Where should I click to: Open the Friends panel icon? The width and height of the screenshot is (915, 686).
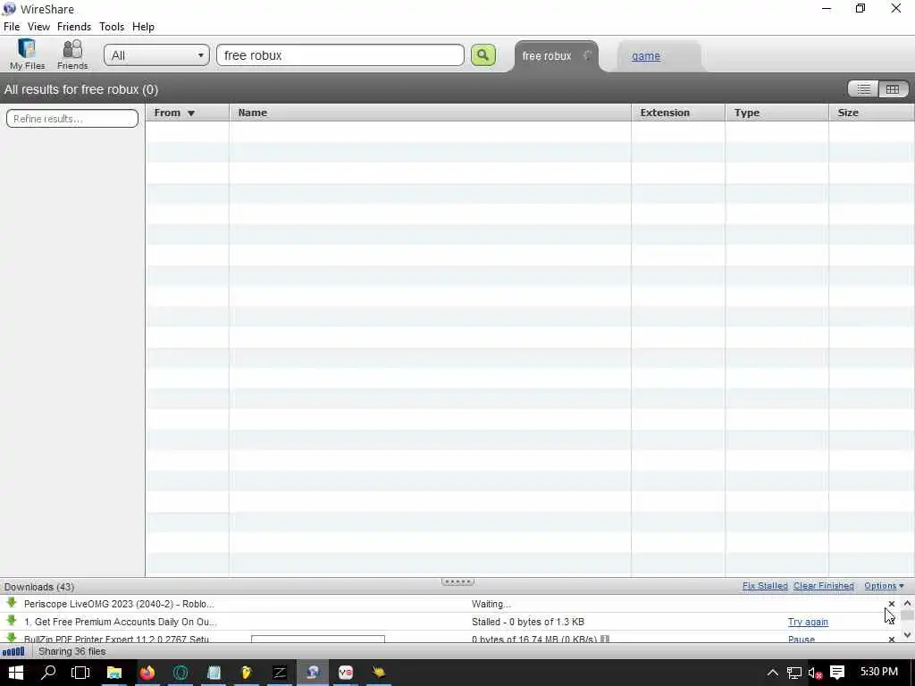coord(72,54)
